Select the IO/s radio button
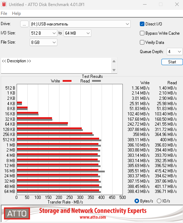 [x=159, y=201]
